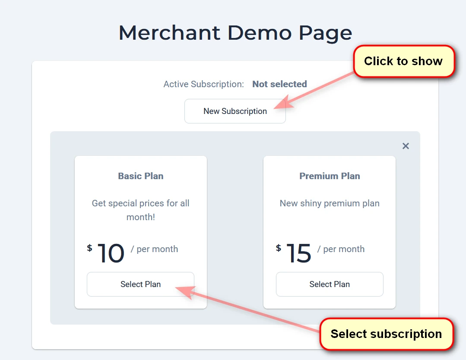
Task: Click the New Subscription button
Action: [x=235, y=111]
